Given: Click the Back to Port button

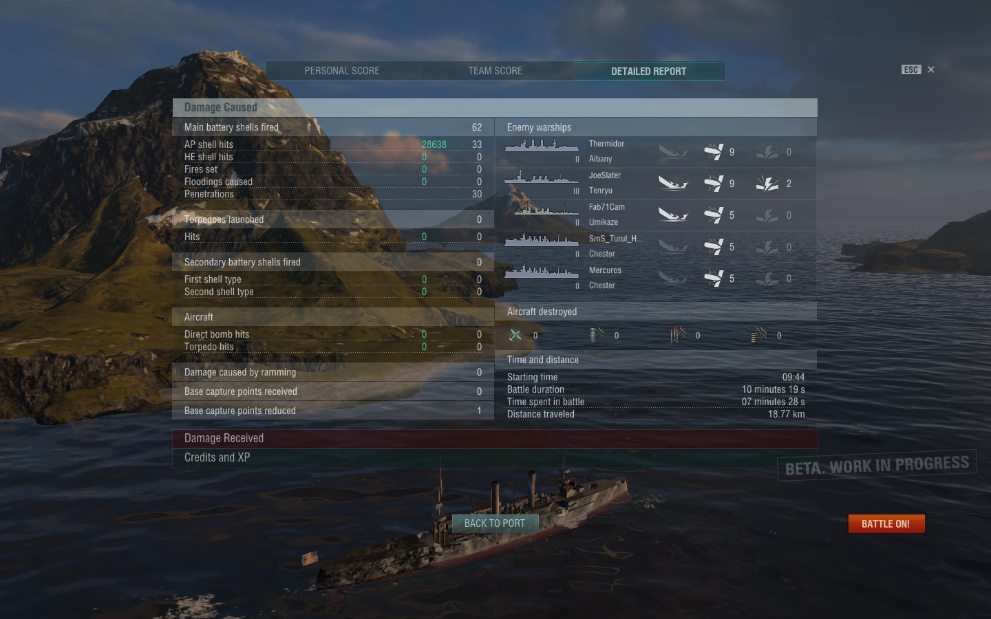Looking at the screenshot, I should coord(495,523).
